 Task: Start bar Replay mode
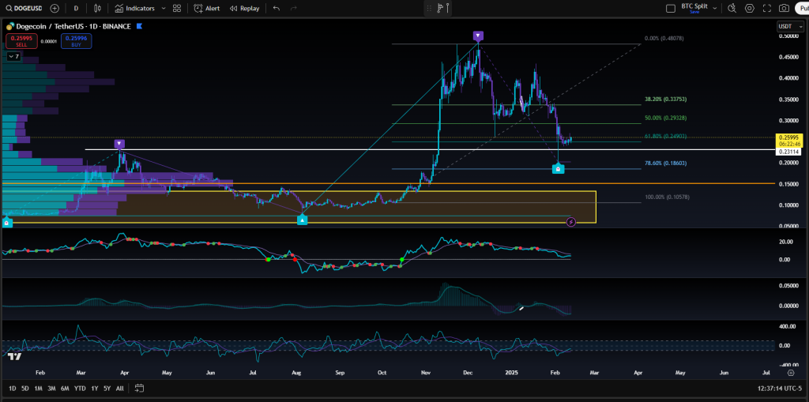pos(245,8)
